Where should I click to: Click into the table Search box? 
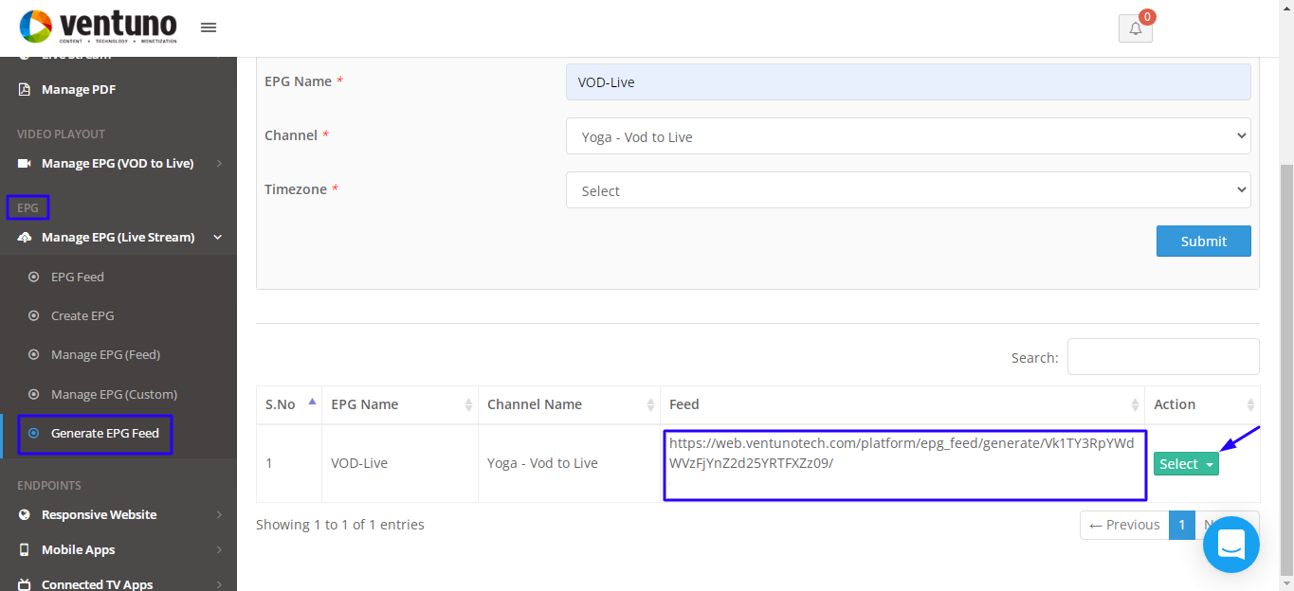click(x=1163, y=357)
